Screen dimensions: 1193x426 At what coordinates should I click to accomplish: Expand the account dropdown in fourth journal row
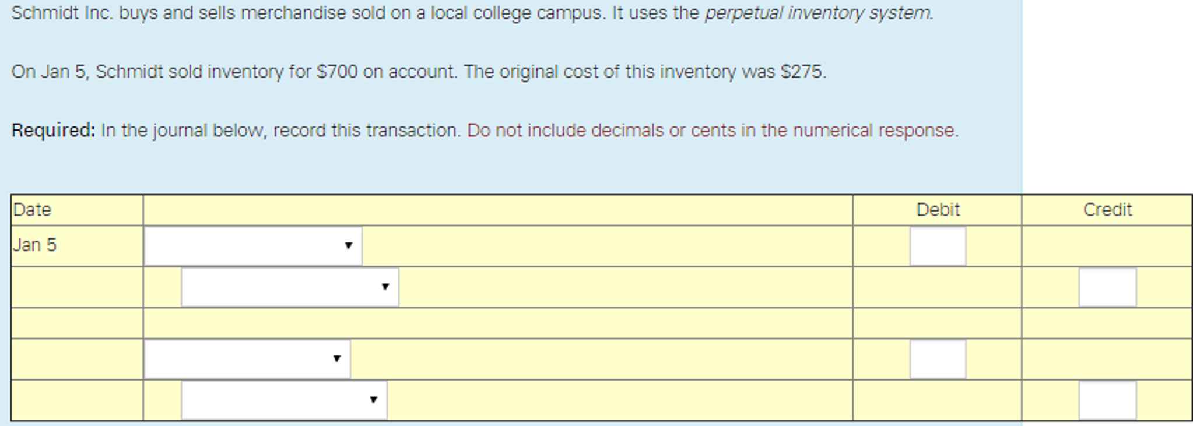coord(245,359)
